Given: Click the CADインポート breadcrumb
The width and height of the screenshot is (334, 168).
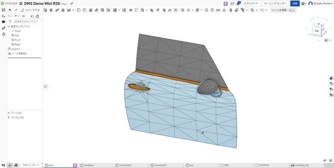Looking at the screenshot, I should (31, 165).
